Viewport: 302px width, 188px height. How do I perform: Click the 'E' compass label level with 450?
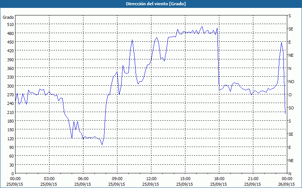click(290, 42)
